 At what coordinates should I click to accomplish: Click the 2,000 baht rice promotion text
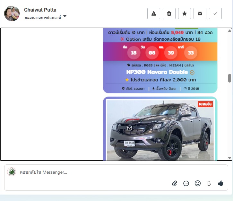click(160, 80)
